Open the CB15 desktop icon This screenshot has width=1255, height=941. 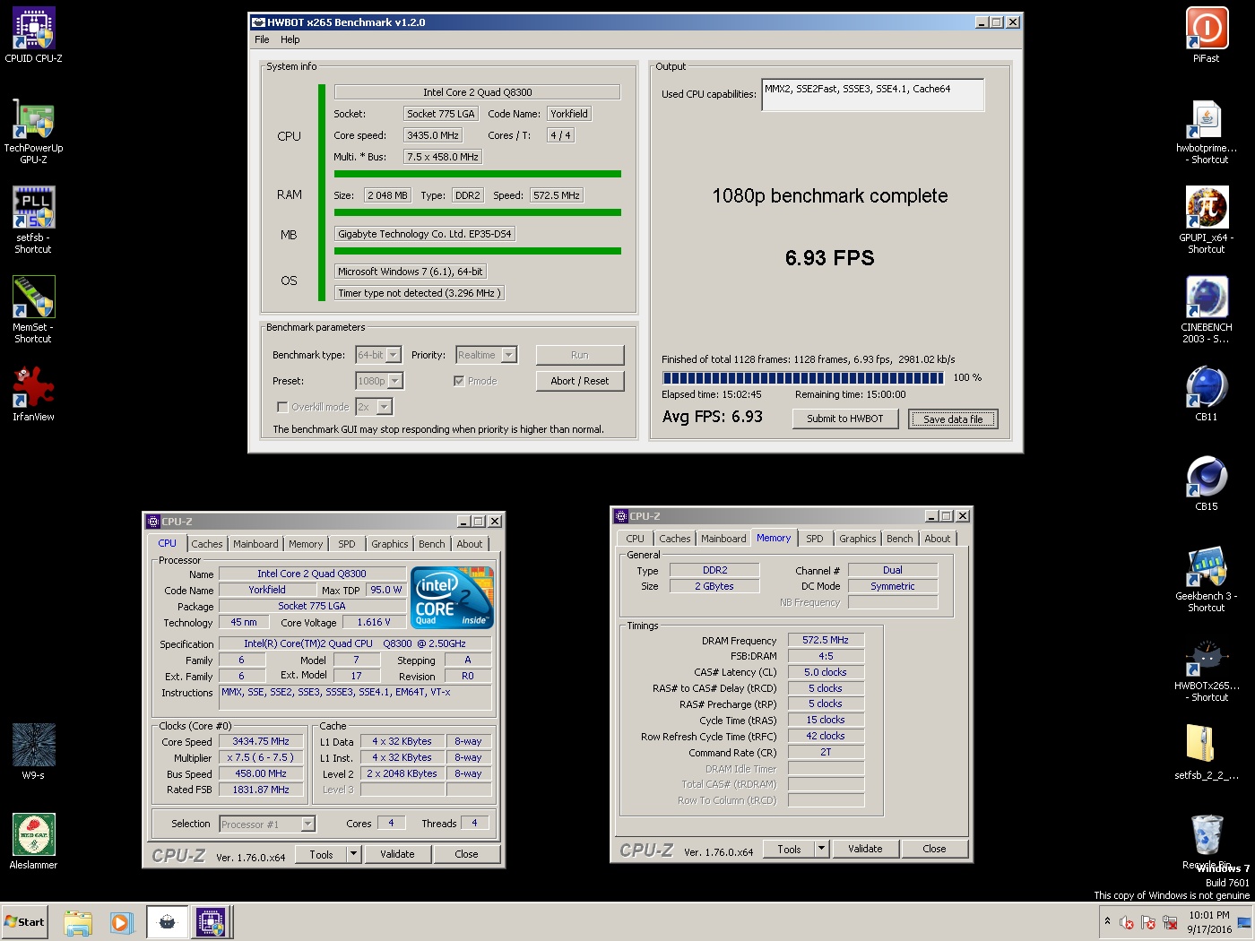1207,483
